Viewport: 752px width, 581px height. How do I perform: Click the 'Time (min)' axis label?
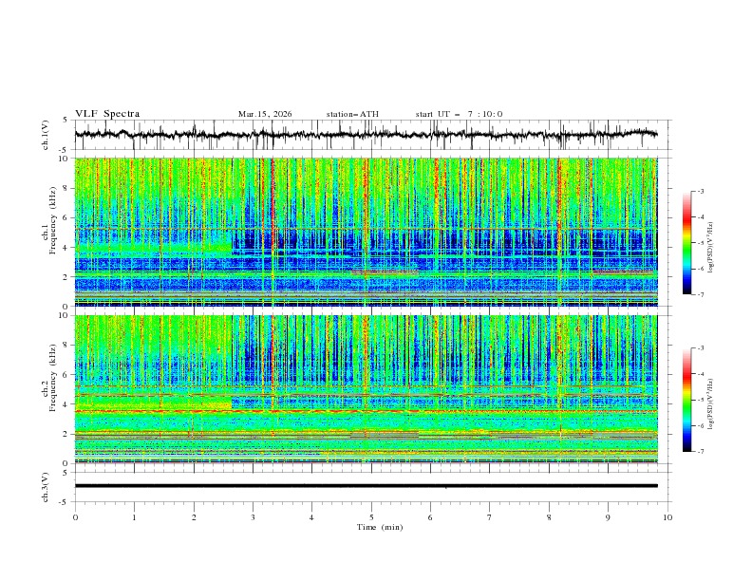point(380,527)
